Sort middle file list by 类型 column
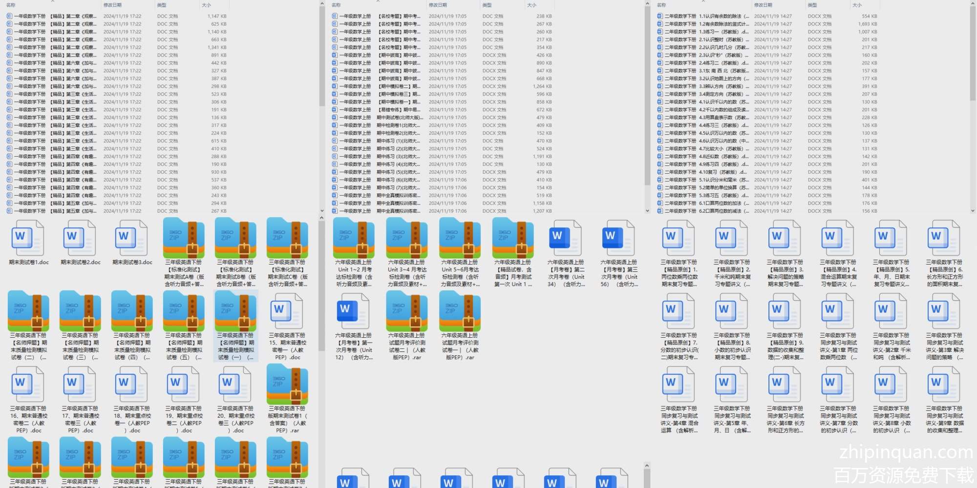Screen dimensions: 977x488 pos(487,5)
